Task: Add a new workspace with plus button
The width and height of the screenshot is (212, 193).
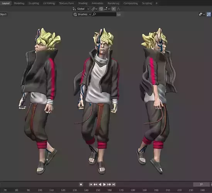Action: (156, 3)
